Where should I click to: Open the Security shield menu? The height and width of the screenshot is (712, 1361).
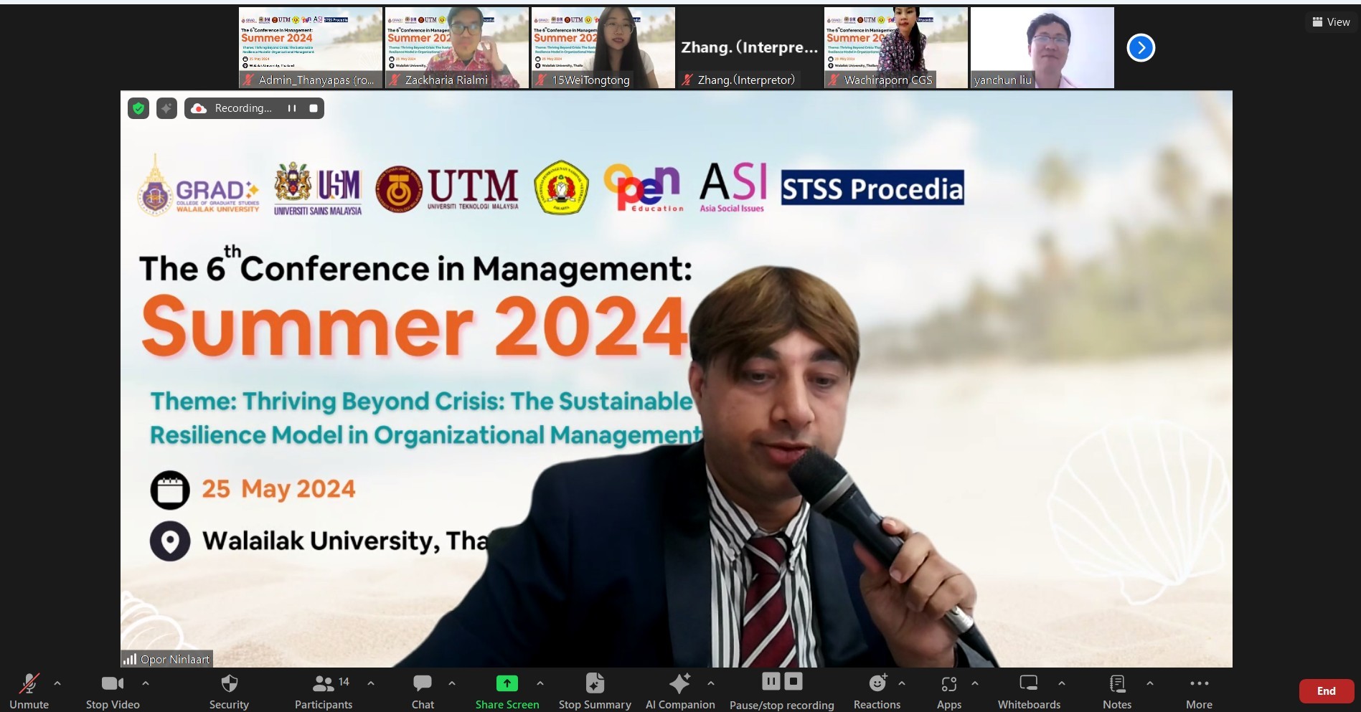[229, 691]
